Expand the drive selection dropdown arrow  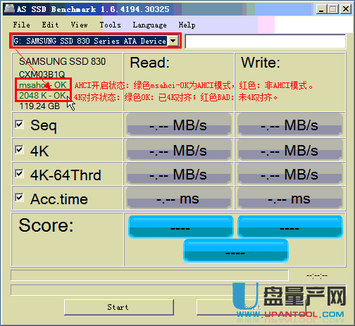pyautogui.click(x=173, y=41)
